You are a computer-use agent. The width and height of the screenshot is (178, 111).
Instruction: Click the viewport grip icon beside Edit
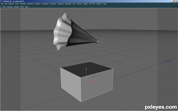[1, 7]
